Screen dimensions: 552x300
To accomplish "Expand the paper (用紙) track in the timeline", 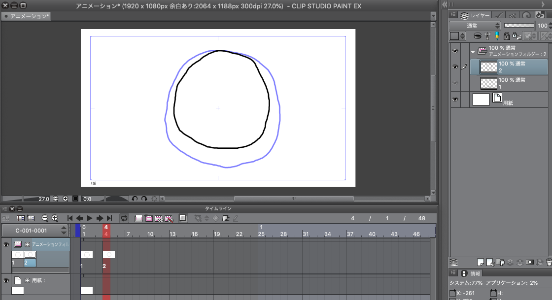I will (x=27, y=281).
